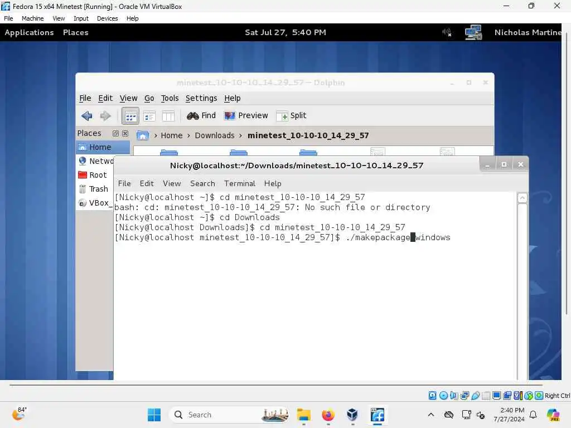Expand the arrow before Downloads in breadcrumb
The height and width of the screenshot is (428, 571).
[188, 136]
